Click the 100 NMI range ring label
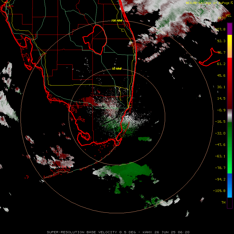 coord(117,21)
